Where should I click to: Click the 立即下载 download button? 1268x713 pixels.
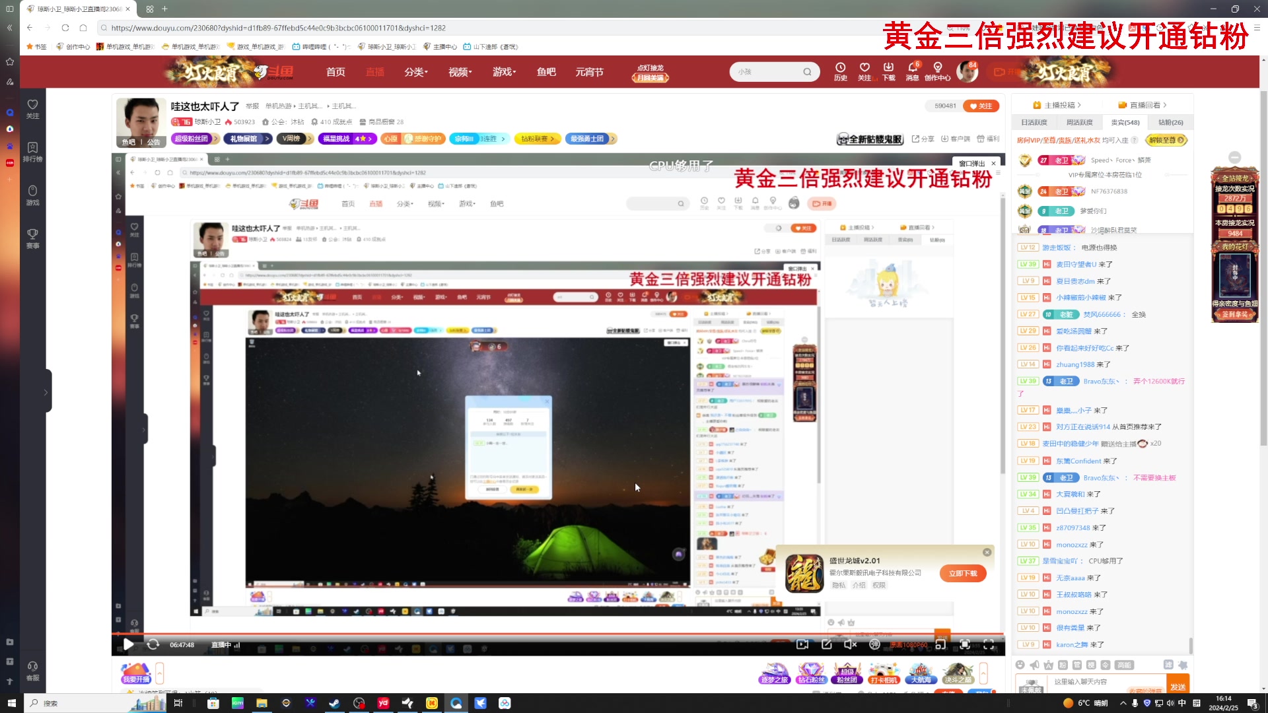[x=962, y=573]
